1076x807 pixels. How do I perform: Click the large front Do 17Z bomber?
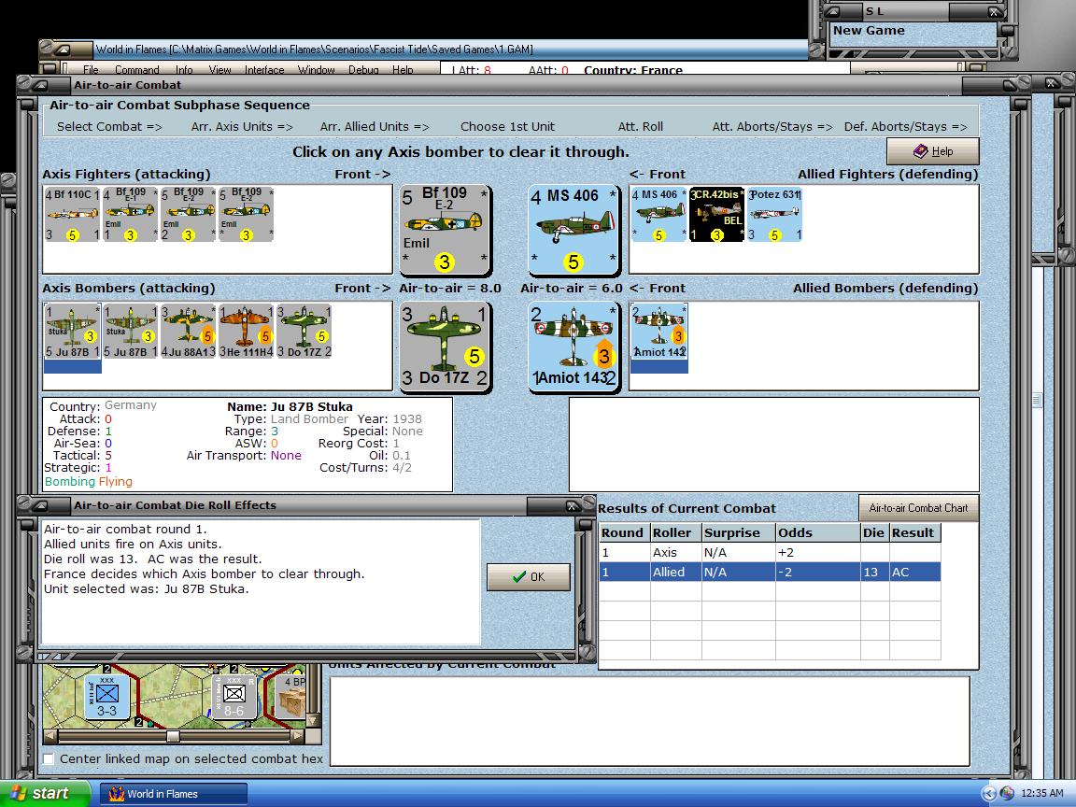click(445, 347)
